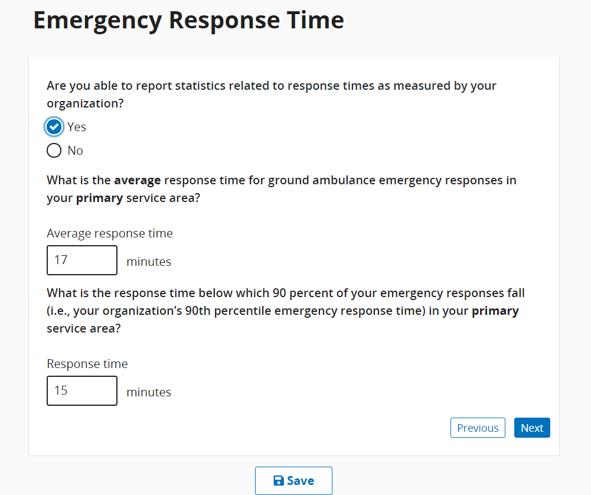Go back with the Previous button
The image size is (591, 495).
(x=478, y=428)
